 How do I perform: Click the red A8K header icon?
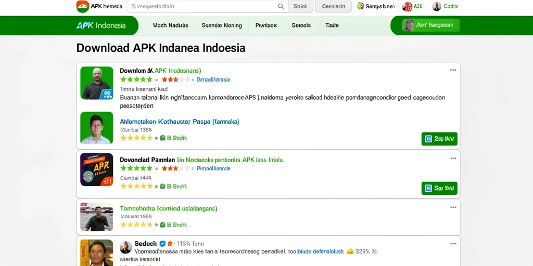tap(407, 6)
